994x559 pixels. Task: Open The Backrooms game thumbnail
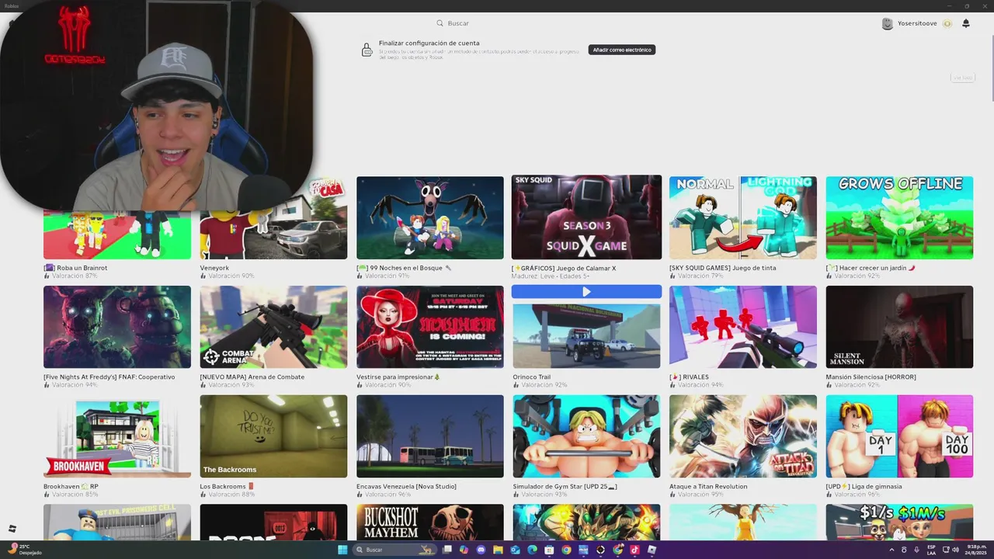tap(273, 436)
